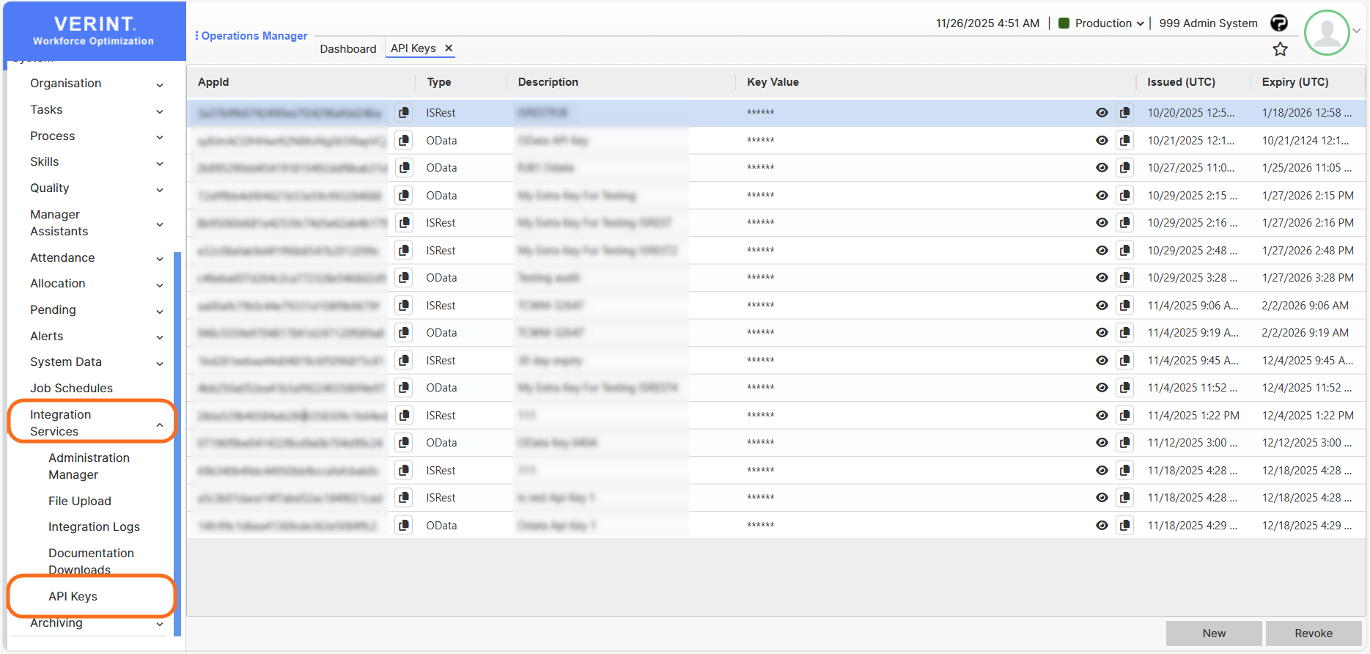Image resolution: width=1370 pixels, height=654 pixels.
Task: Open the user profile avatar
Action: click(x=1327, y=33)
